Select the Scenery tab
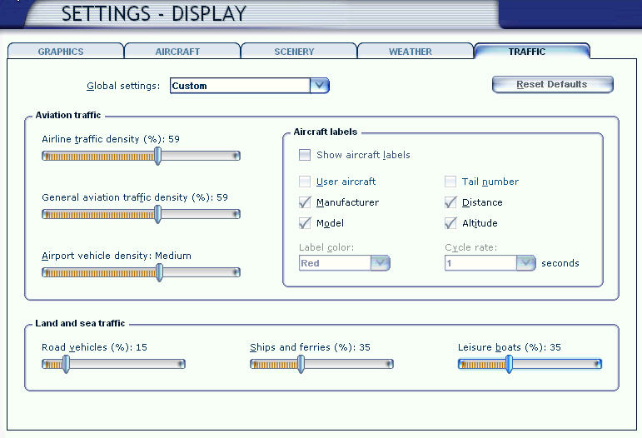Screen dimensions: 642x438 coord(294,52)
